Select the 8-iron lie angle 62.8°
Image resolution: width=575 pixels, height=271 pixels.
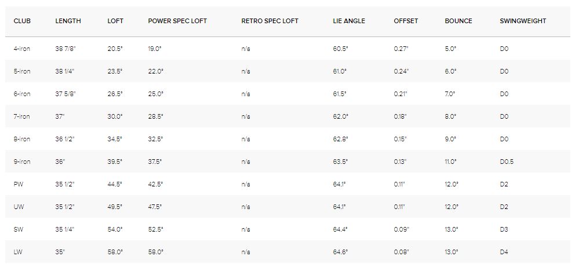pyautogui.click(x=340, y=139)
